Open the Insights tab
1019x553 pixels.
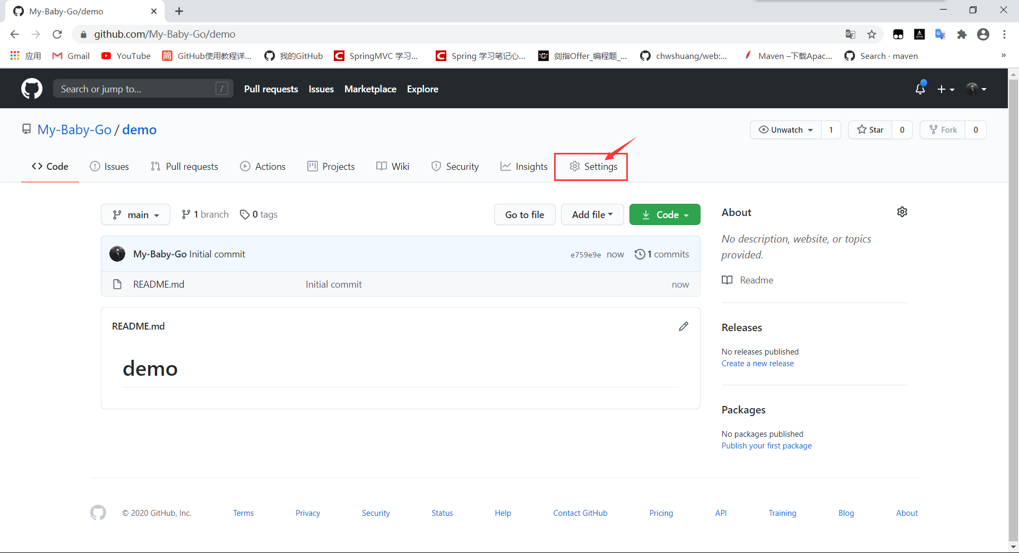point(524,167)
